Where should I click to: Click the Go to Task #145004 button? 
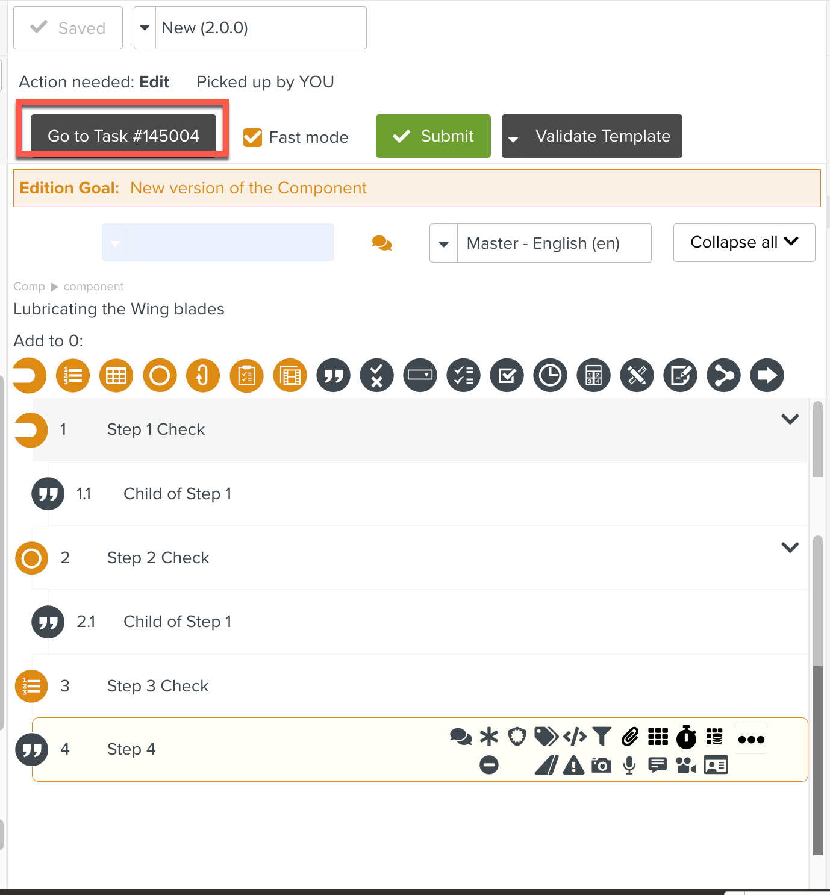pyautogui.click(x=123, y=136)
